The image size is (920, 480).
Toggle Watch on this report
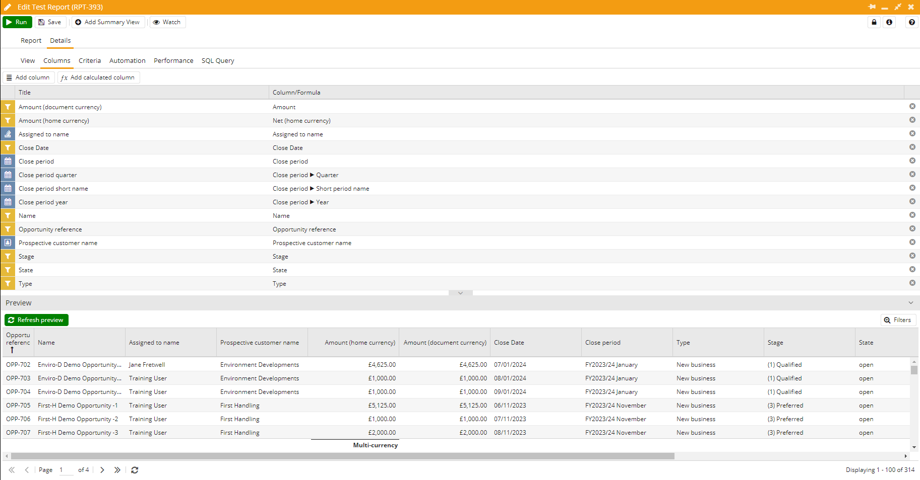(x=167, y=22)
